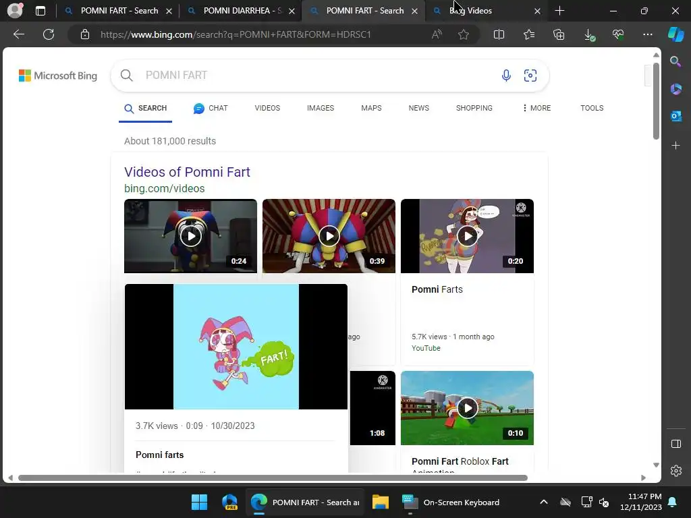Switch to SHOPPING results

[474, 109]
